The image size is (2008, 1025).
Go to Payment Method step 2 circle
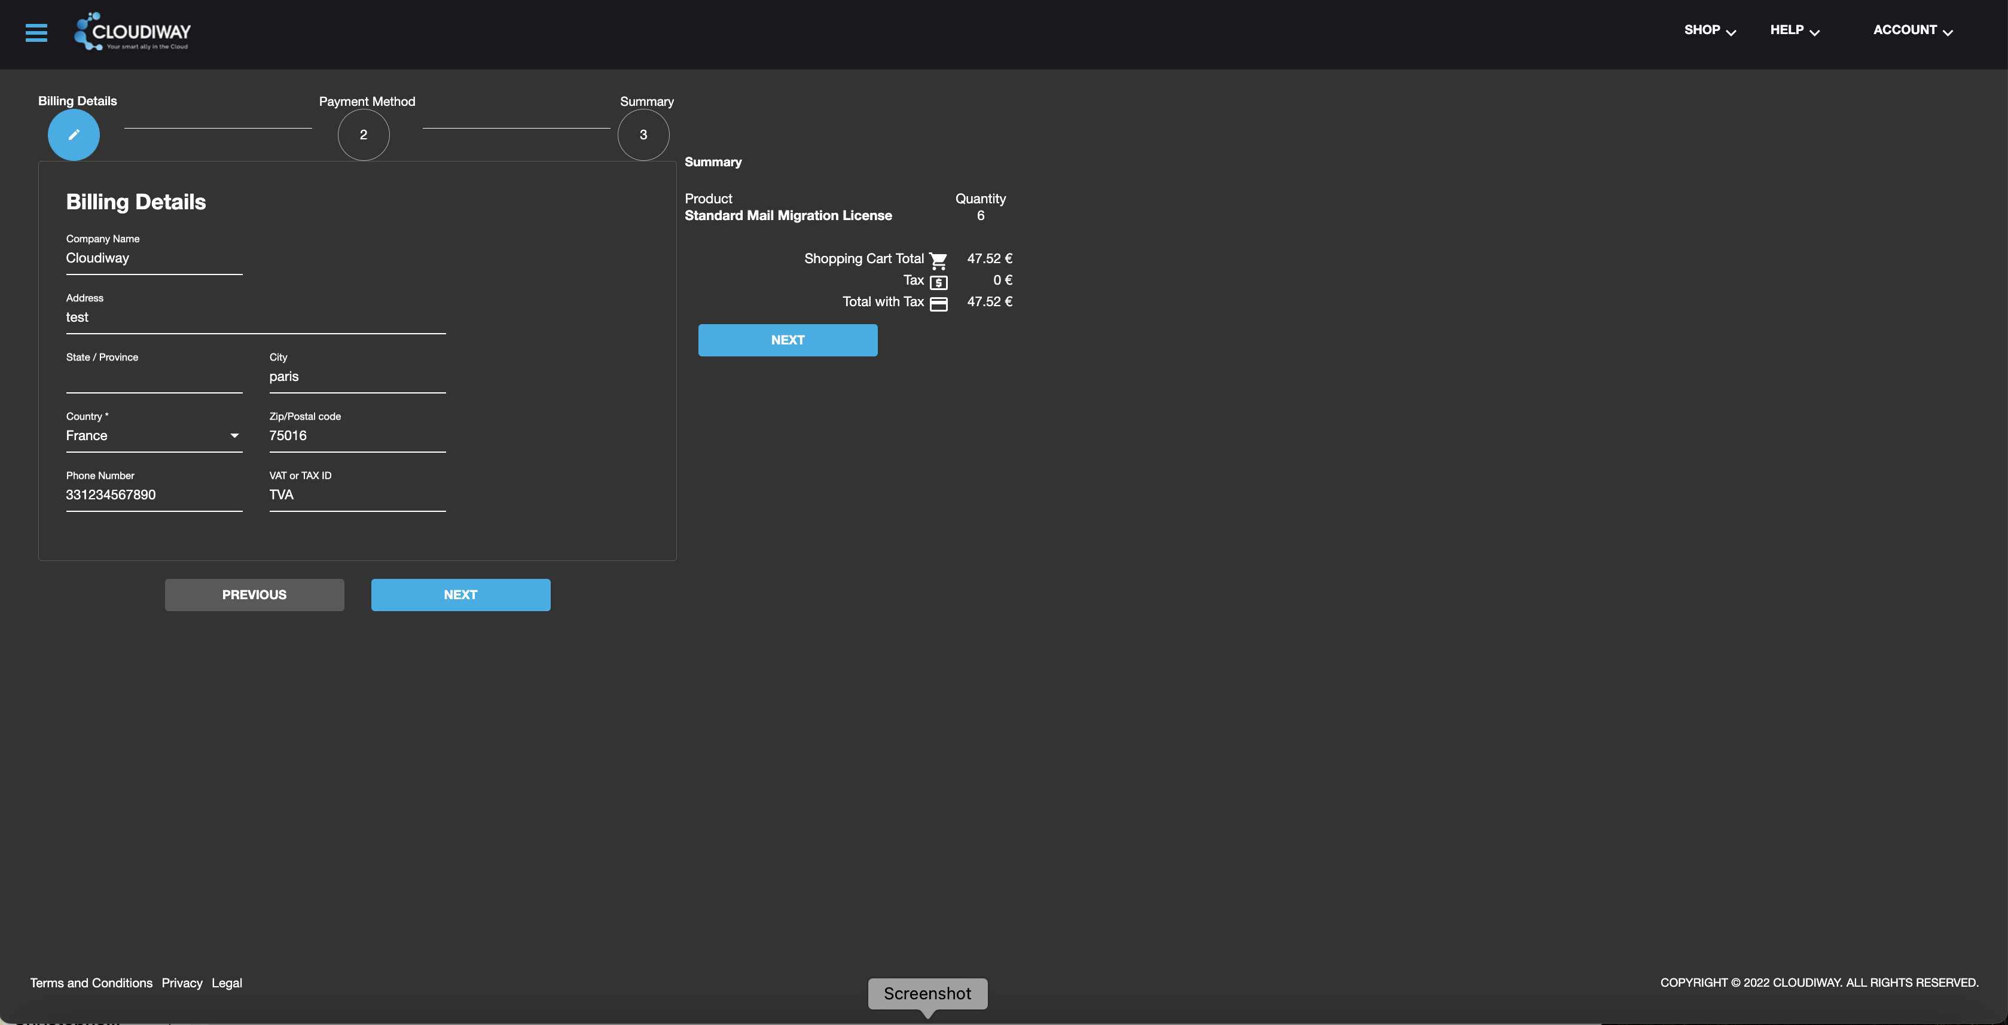tap(363, 135)
